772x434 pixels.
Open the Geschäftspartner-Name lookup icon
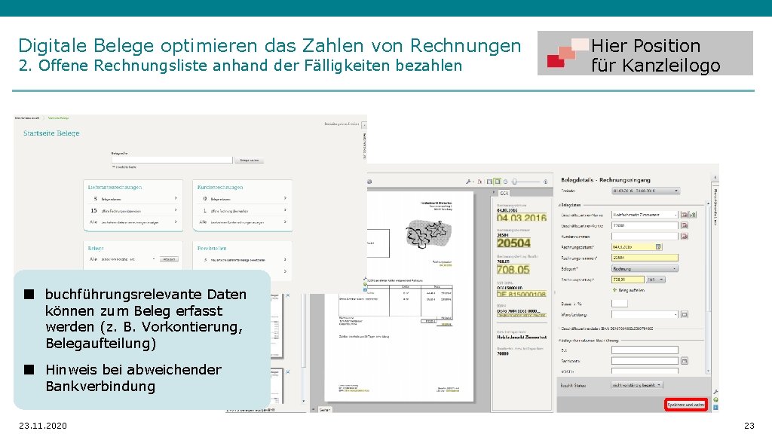pos(683,215)
